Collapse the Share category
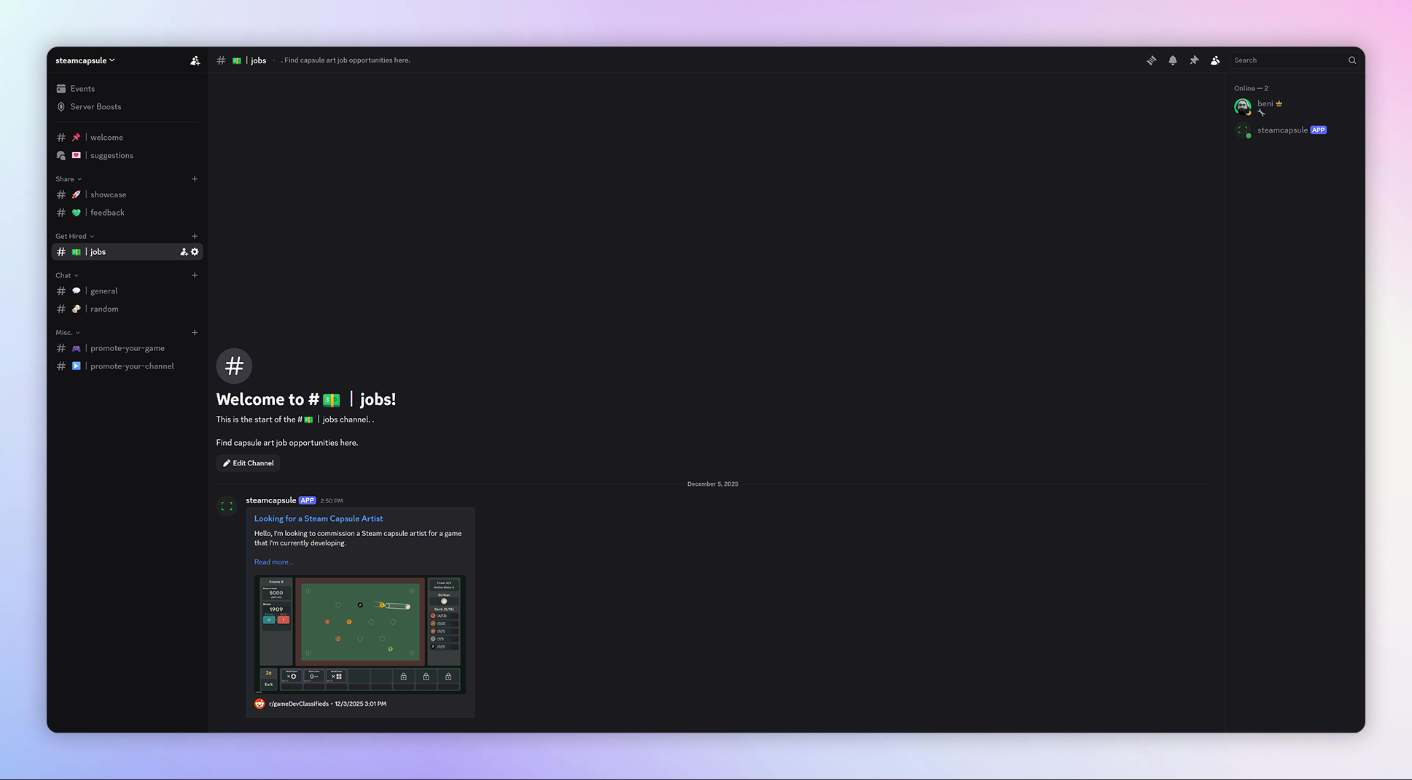This screenshot has width=1412, height=780. [69, 179]
